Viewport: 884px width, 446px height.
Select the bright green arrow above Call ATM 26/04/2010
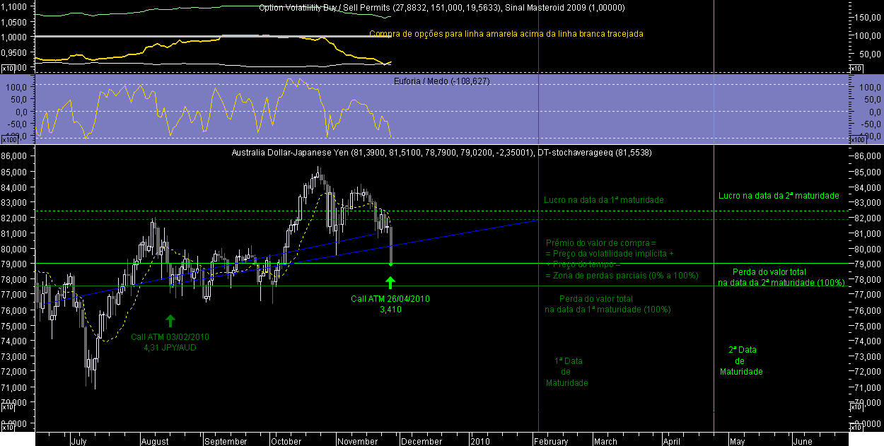390,283
